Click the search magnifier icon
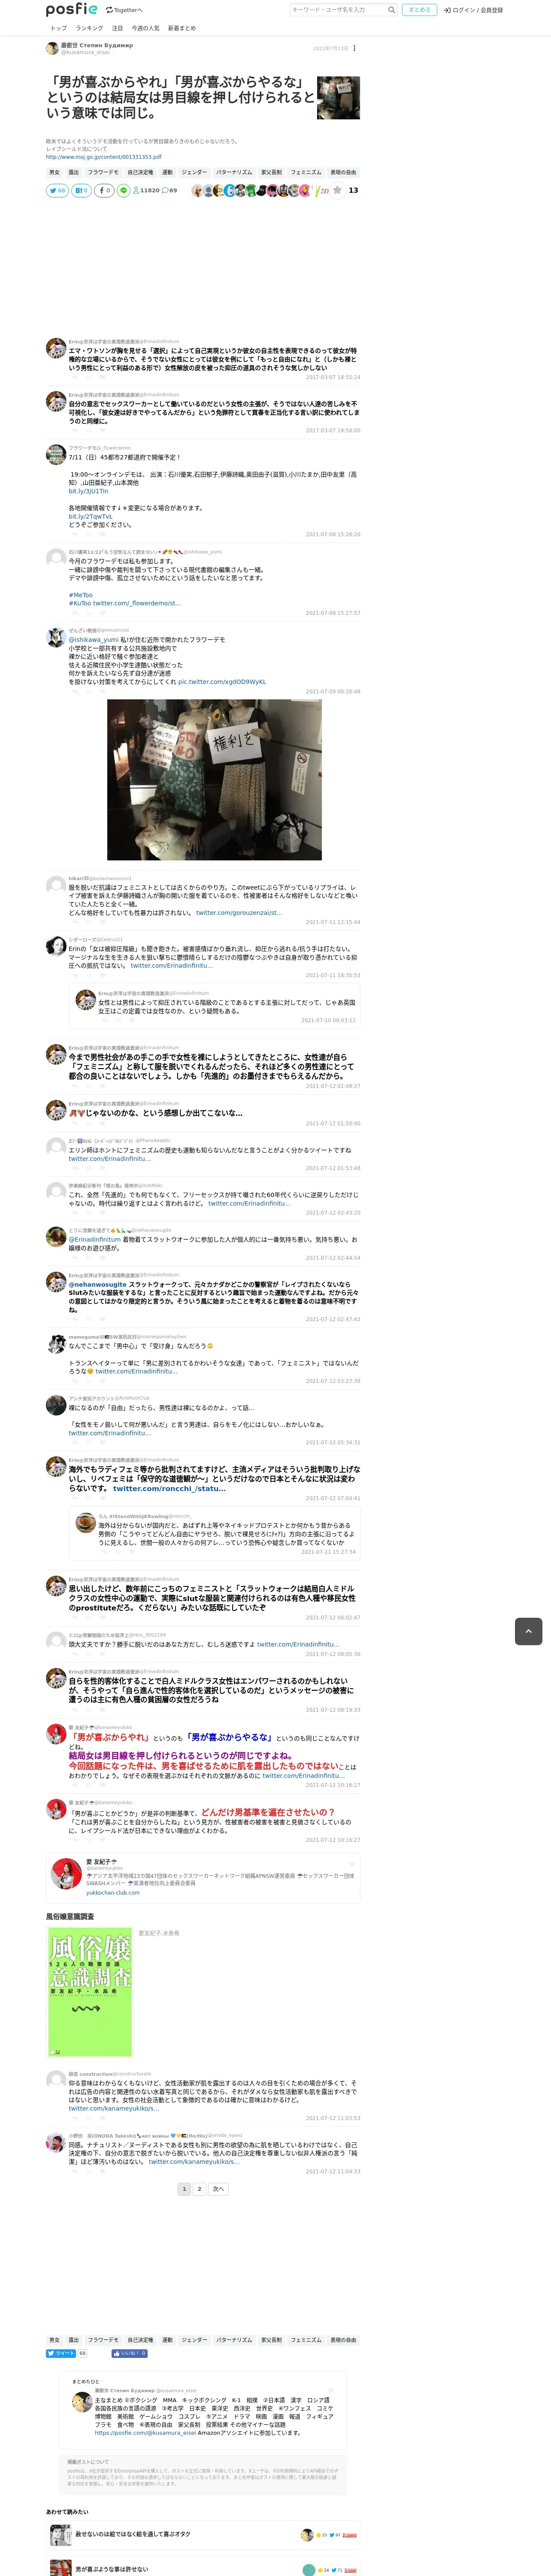 [x=391, y=10]
